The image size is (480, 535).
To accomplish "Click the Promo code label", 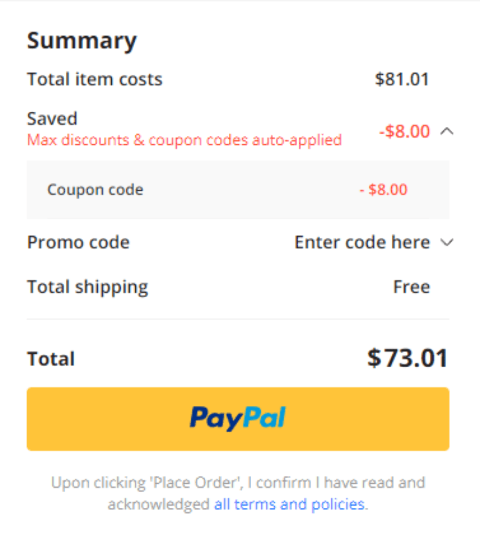I will tap(78, 242).
